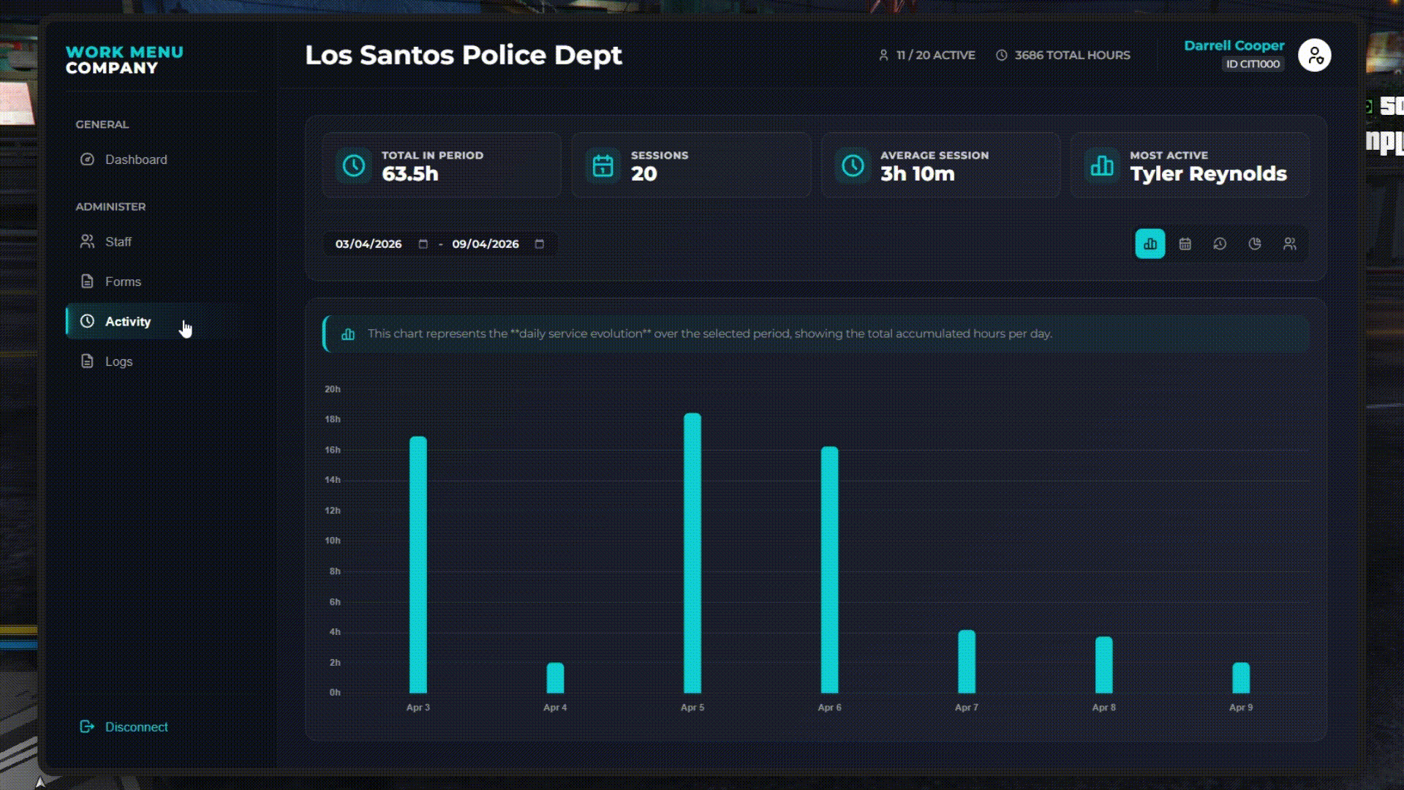Click the Apr 5 bar in chart

point(692,553)
